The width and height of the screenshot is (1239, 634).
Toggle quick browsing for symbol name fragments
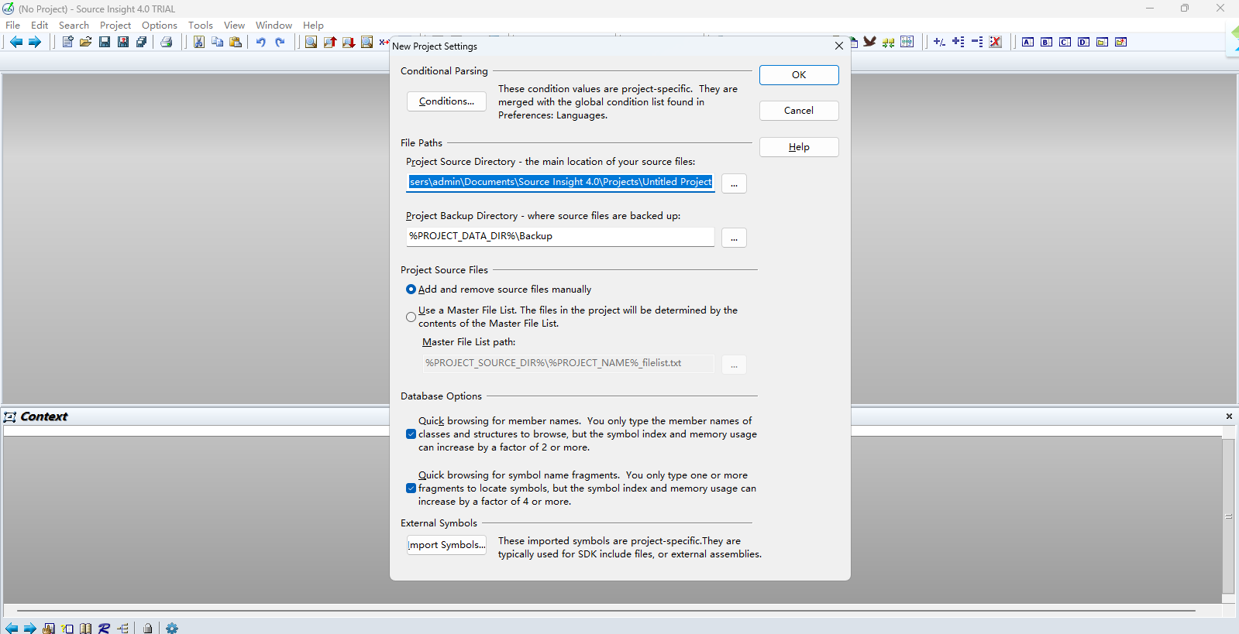(x=411, y=488)
